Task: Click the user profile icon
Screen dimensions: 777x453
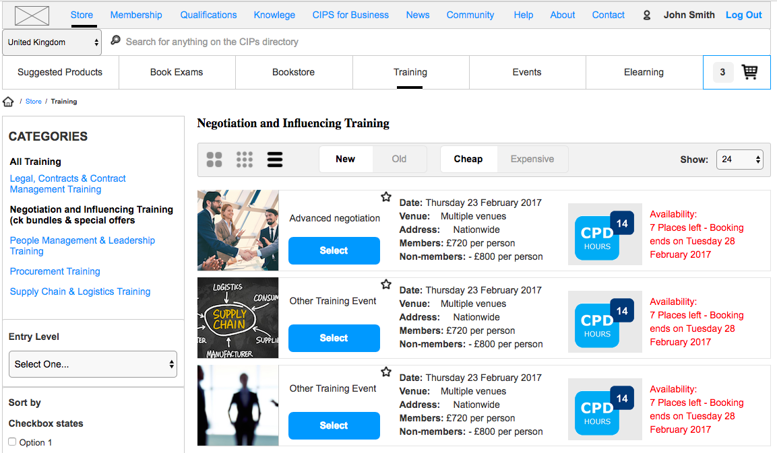Action: tap(647, 15)
